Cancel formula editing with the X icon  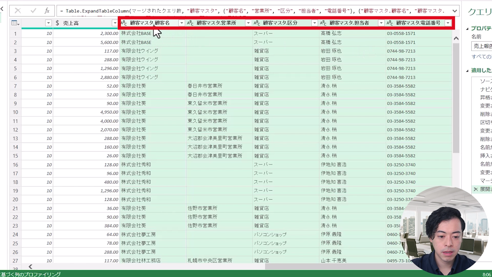click(x=18, y=11)
